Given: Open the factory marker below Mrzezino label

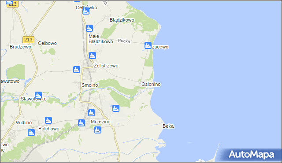Looking at the screenshot, I should pos(98,130).
